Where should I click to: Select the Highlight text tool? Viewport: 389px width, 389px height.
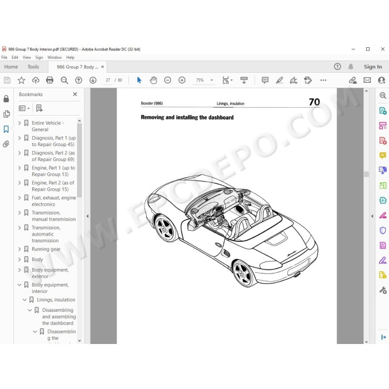pos(280,80)
